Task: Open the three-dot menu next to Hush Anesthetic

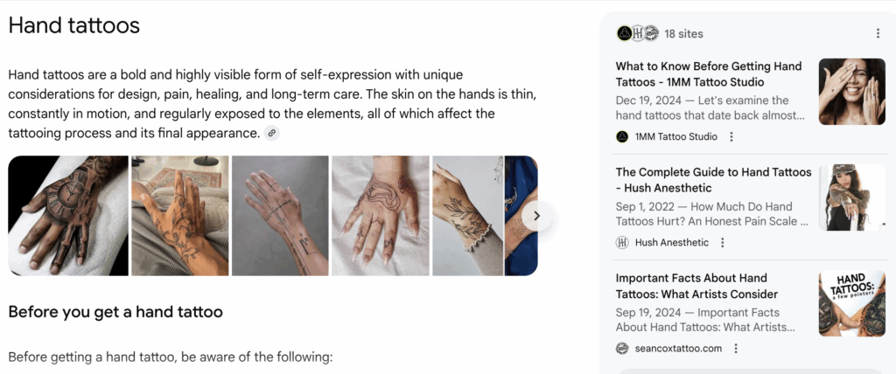Action: (x=722, y=243)
